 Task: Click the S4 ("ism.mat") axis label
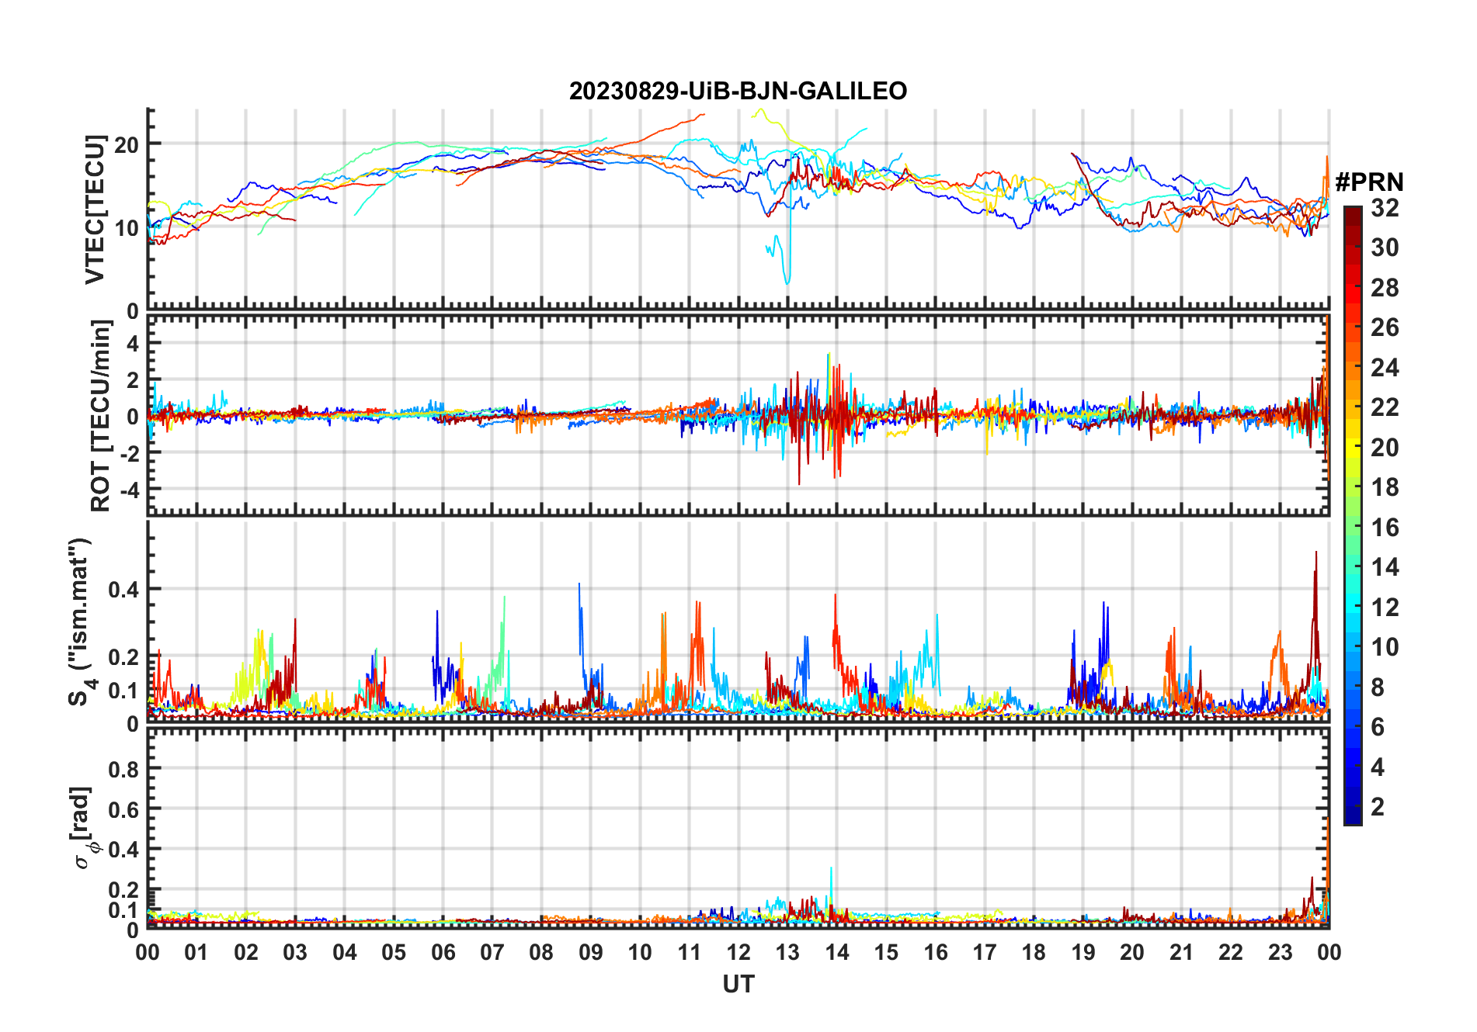coord(81,622)
